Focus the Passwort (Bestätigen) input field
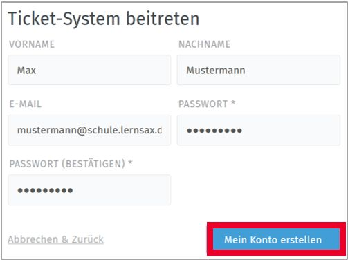Screen dimensions: 348x260 click(x=89, y=190)
